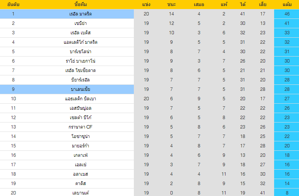Click 10 wins cell for เรอัล เบติส
This screenshot has height=196, width=299.
(172, 33)
